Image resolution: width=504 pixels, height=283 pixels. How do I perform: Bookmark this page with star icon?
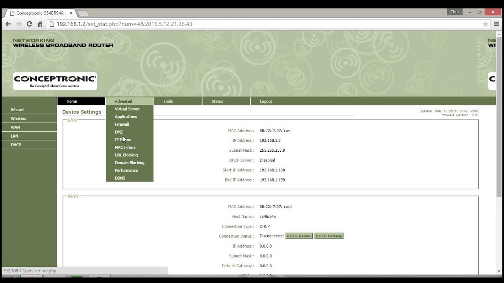485,24
